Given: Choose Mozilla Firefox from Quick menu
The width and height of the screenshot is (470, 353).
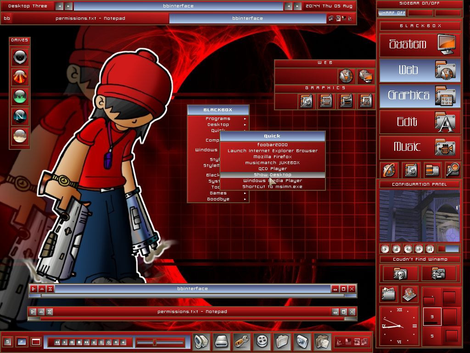Looking at the screenshot, I should pyautogui.click(x=273, y=157).
